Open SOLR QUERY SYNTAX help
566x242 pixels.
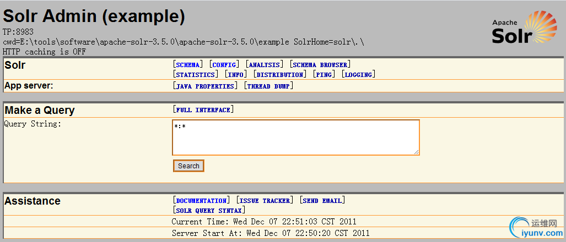tap(209, 210)
